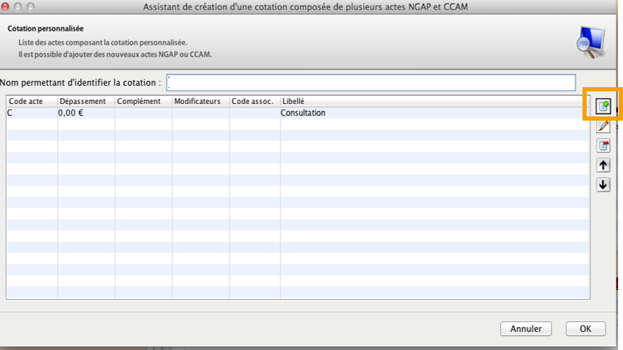Click the Modificateurs column header

coord(200,101)
